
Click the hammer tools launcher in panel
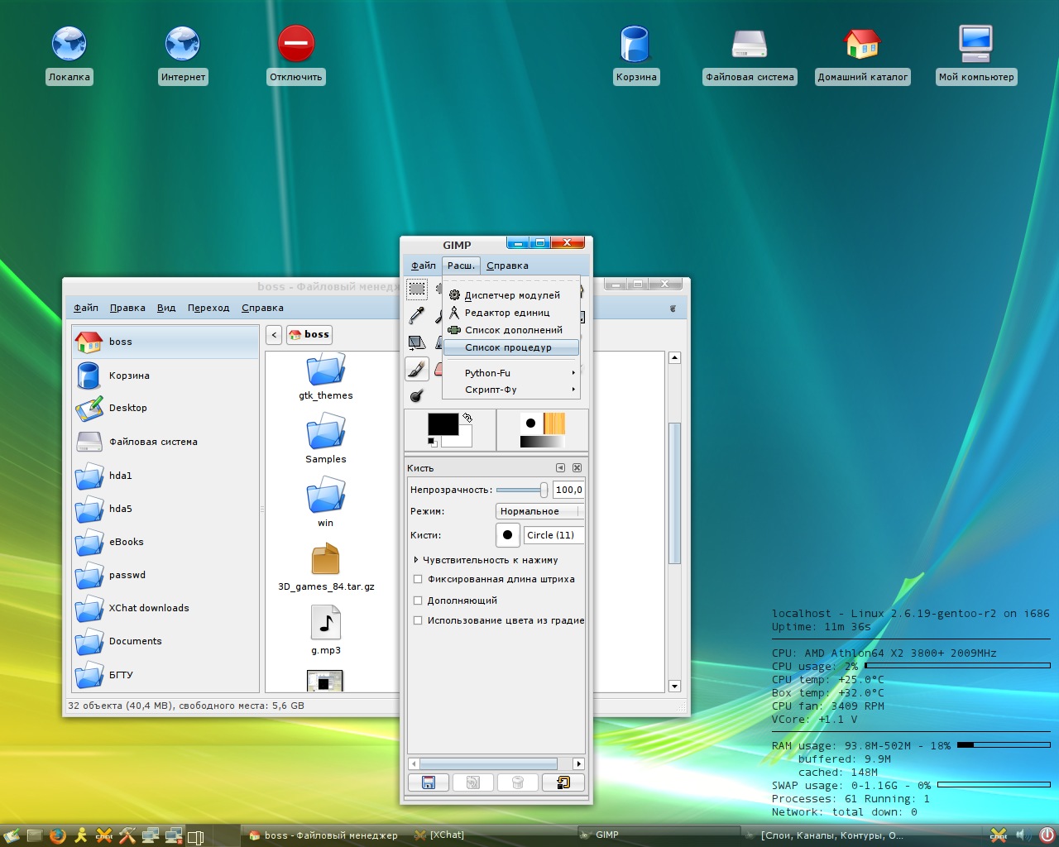127,835
